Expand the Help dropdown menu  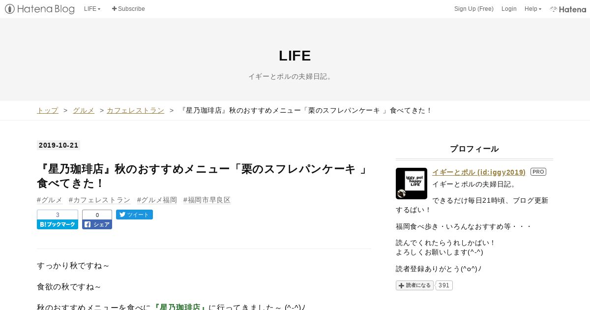tap(533, 9)
